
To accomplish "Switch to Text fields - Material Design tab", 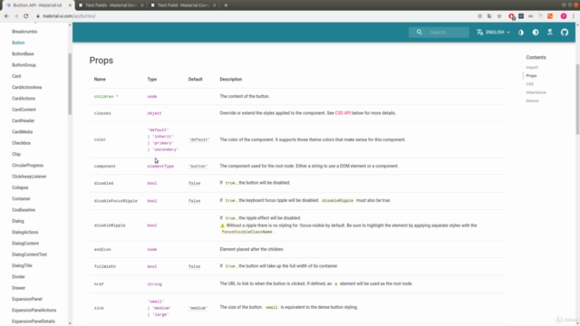I will (x=111, y=5).
